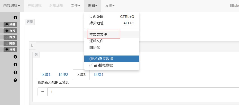This screenshot has height=105, width=239.
Task: Click the second 拖拽 drag handle
Action: [10, 31]
